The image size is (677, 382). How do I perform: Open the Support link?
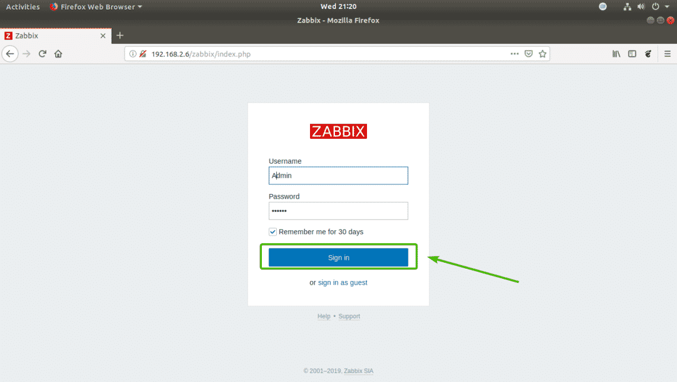[349, 316]
